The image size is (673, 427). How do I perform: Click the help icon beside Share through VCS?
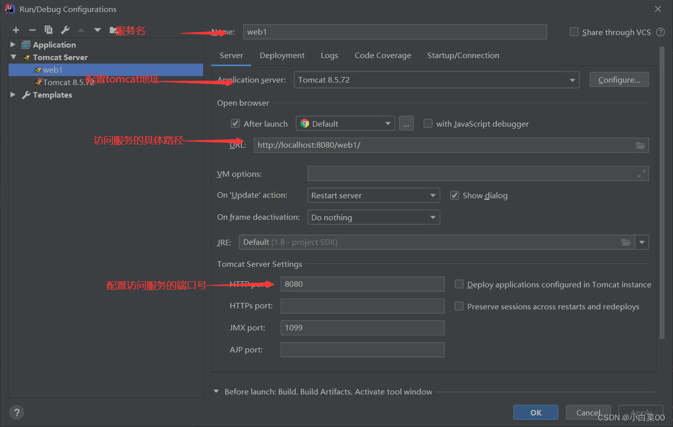click(660, 32)
